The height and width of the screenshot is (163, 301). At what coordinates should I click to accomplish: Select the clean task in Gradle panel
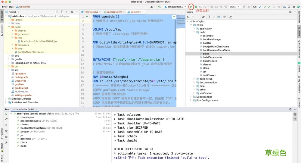click(x=206, y=68)
